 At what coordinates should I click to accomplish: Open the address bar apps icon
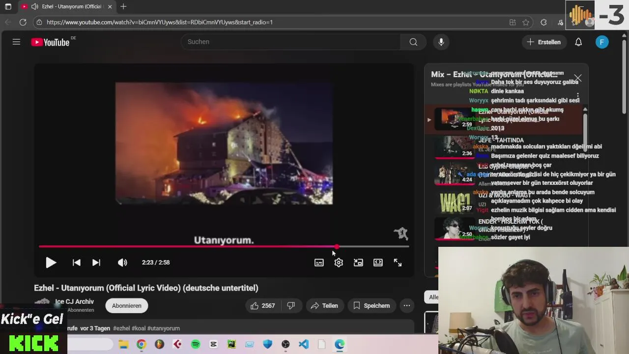point(513,22)
